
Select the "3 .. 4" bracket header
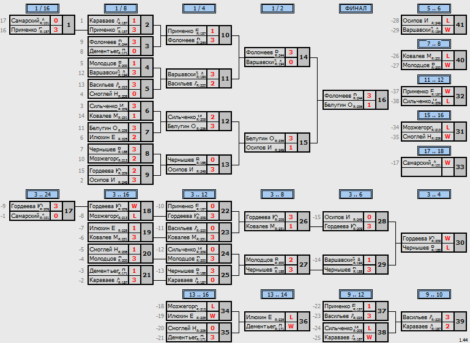(x=434, y=194)
